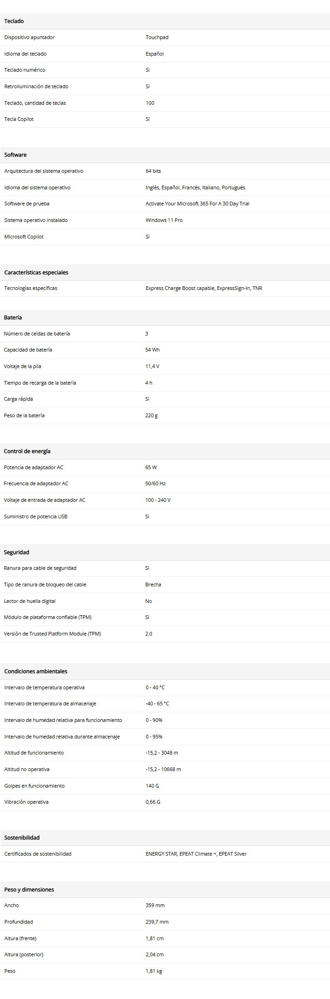This screenshot has width=330, height=999.
Task: Click the Características especiales header
Action: click(x=36, y=272)
